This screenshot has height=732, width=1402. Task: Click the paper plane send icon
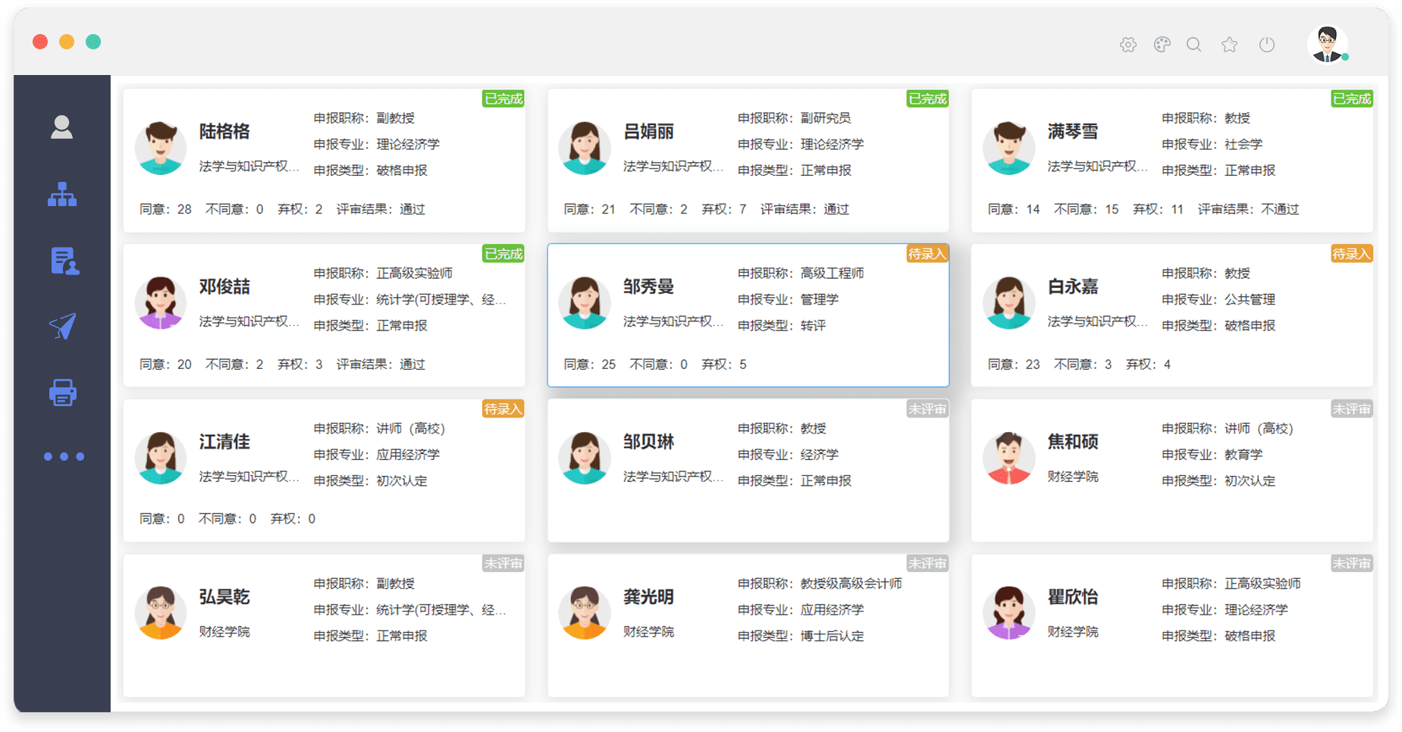pos(63,327)
